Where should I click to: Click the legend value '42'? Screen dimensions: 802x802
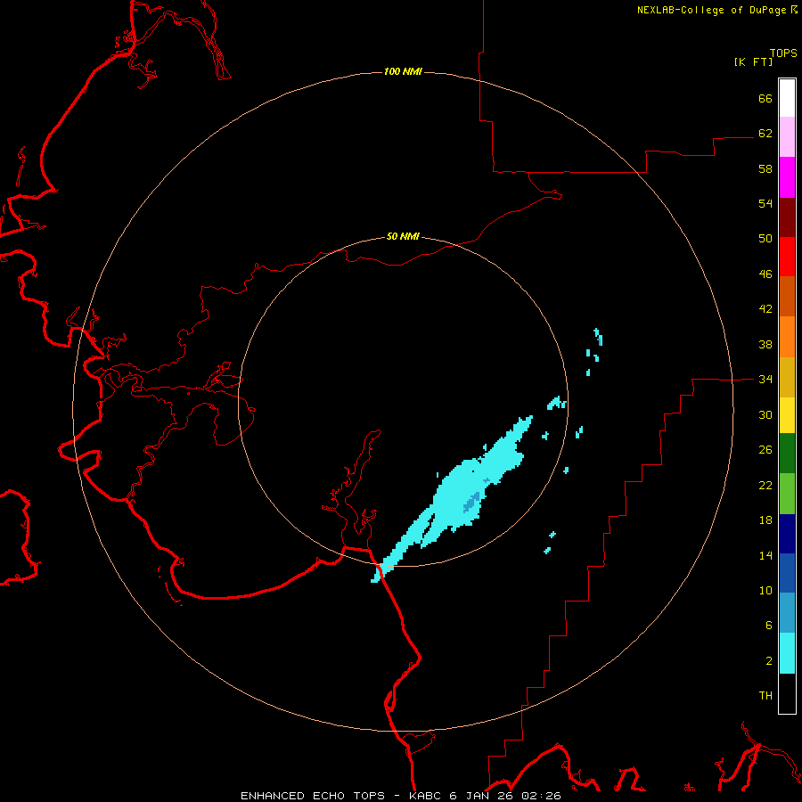tap(765, 309)
